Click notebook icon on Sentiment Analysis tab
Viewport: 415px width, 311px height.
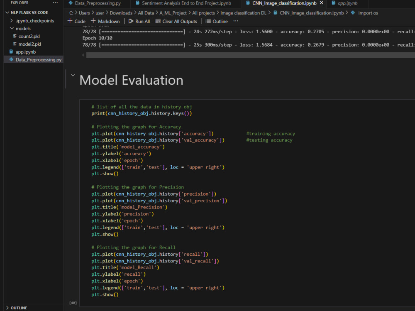tap(137, 3)
